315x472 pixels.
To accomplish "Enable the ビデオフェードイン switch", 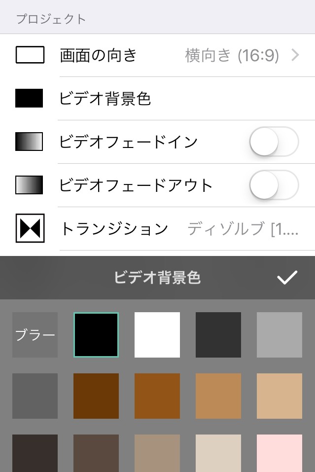I will point(274,142).
